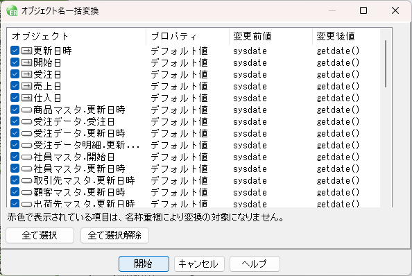This screenshot has height=276, width=412.
Task: Toggle the 顧客マスタ.更新日時 checkbox
Action: [x=15, y=192]
